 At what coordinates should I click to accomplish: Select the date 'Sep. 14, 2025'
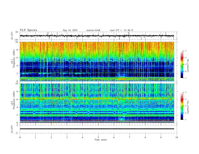pos(70,30)
